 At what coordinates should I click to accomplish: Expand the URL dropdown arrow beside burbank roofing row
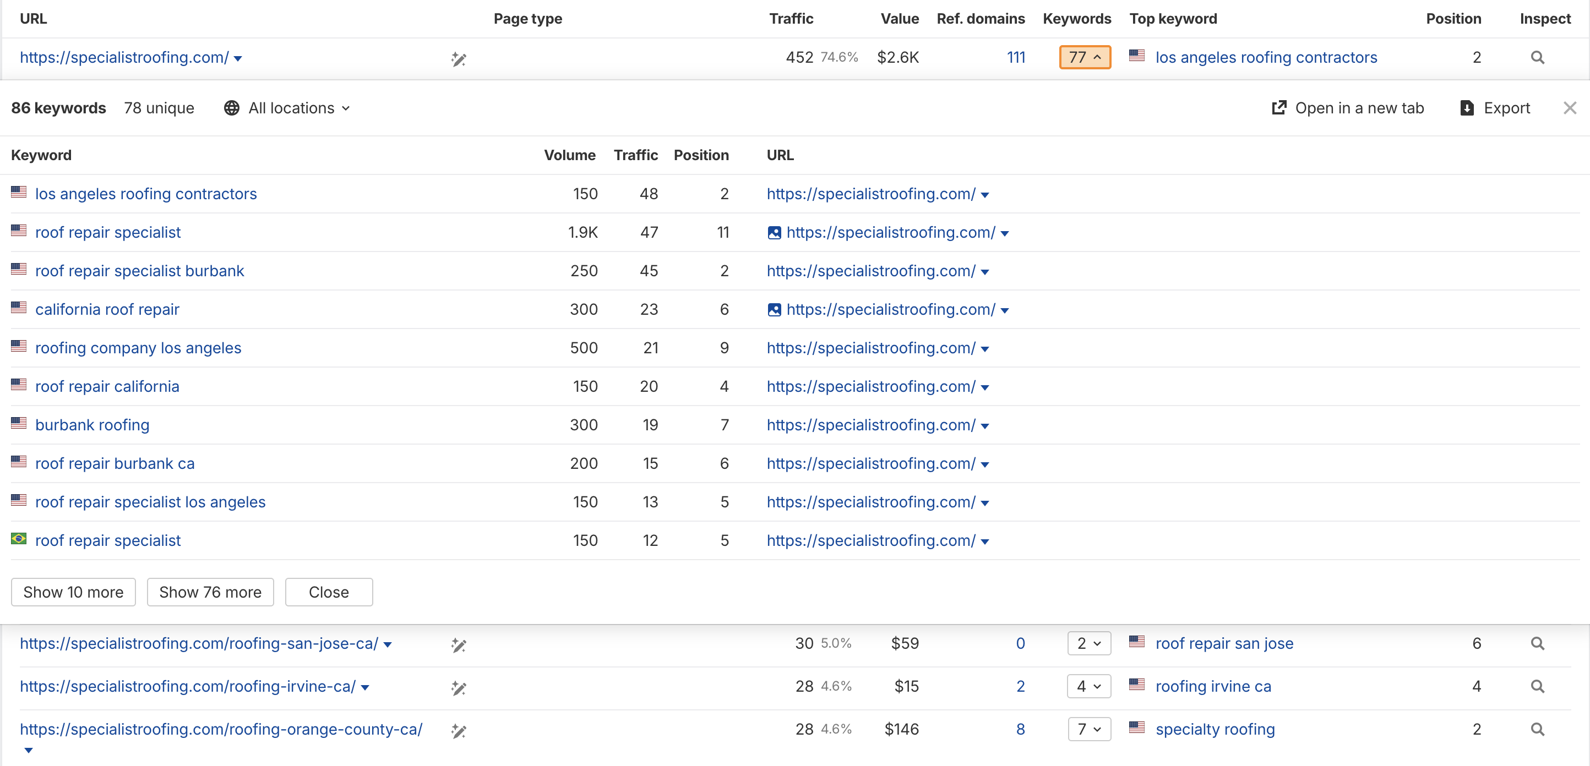click(x=984, y=426)
